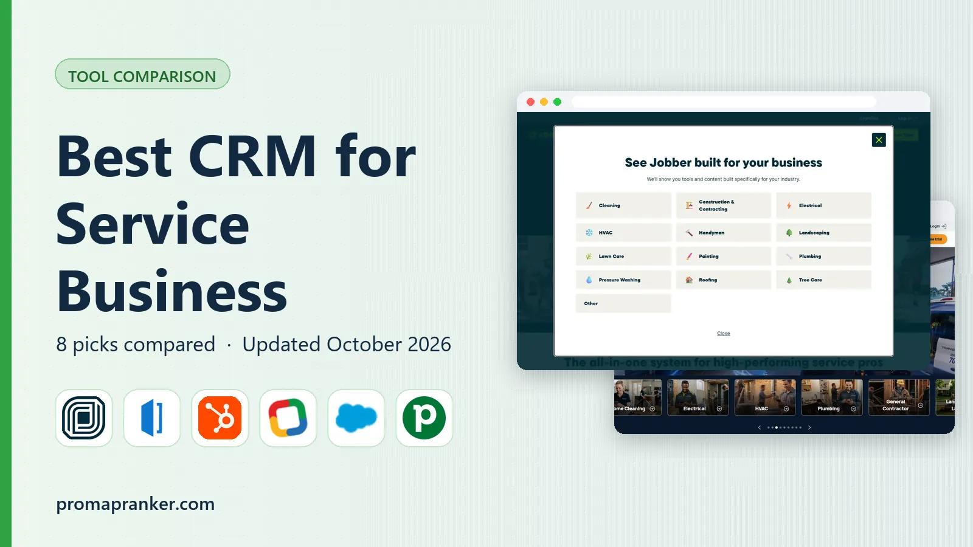The image size is (973, 547).
Task: Click the arrow icon on HVAC card
Action: tap(786, 408)
